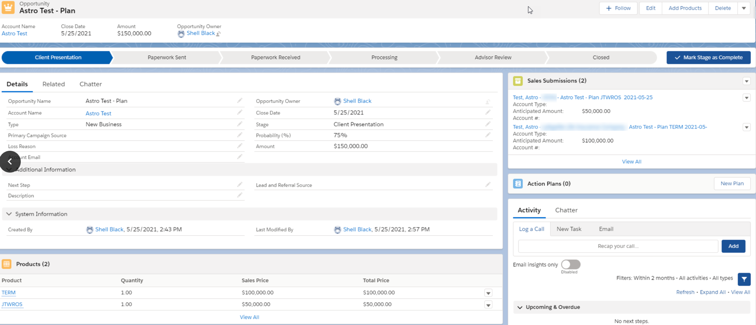The width and height of the screenshot is (756, 325).
Task: Click pencil icon to edit Opportunity Name
Action: [x=240, y=101]
